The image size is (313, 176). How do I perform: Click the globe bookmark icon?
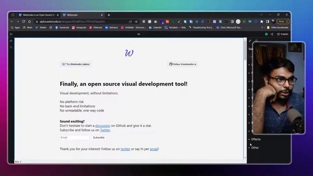(x=51, y=27)
